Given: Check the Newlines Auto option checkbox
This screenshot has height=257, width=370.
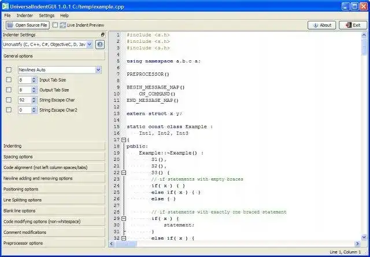Looking at the screenshot, I should pos(9,70).
